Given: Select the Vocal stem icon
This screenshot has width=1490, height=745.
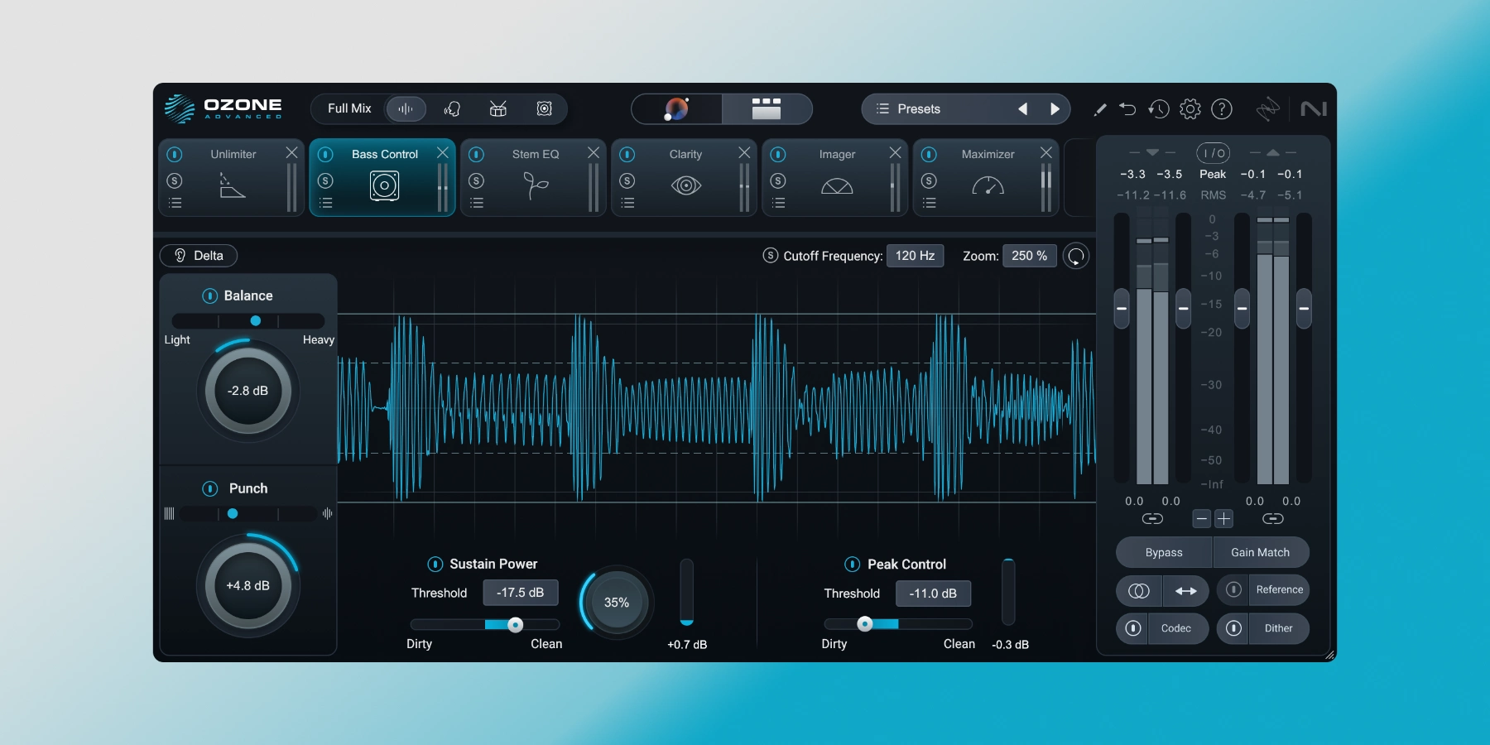Looking at the screenshot, I should point(452,108).
